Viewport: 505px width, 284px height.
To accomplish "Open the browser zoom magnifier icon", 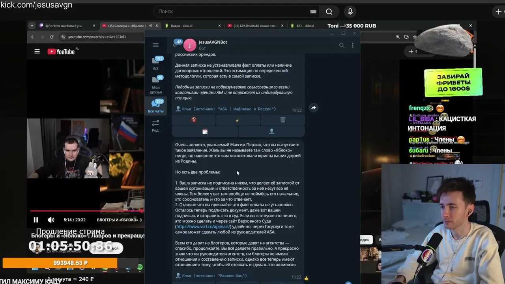I will coord(398,37).
